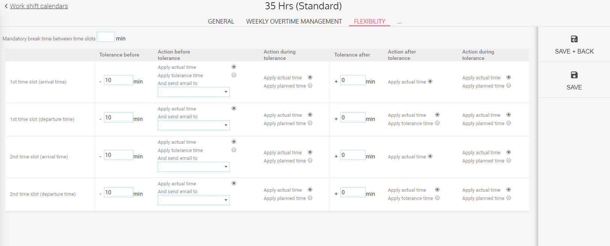The width and height of the screenshot is (610, 246).
Task: Open the Work shift calendars link
Action: [x=39, y=6]
